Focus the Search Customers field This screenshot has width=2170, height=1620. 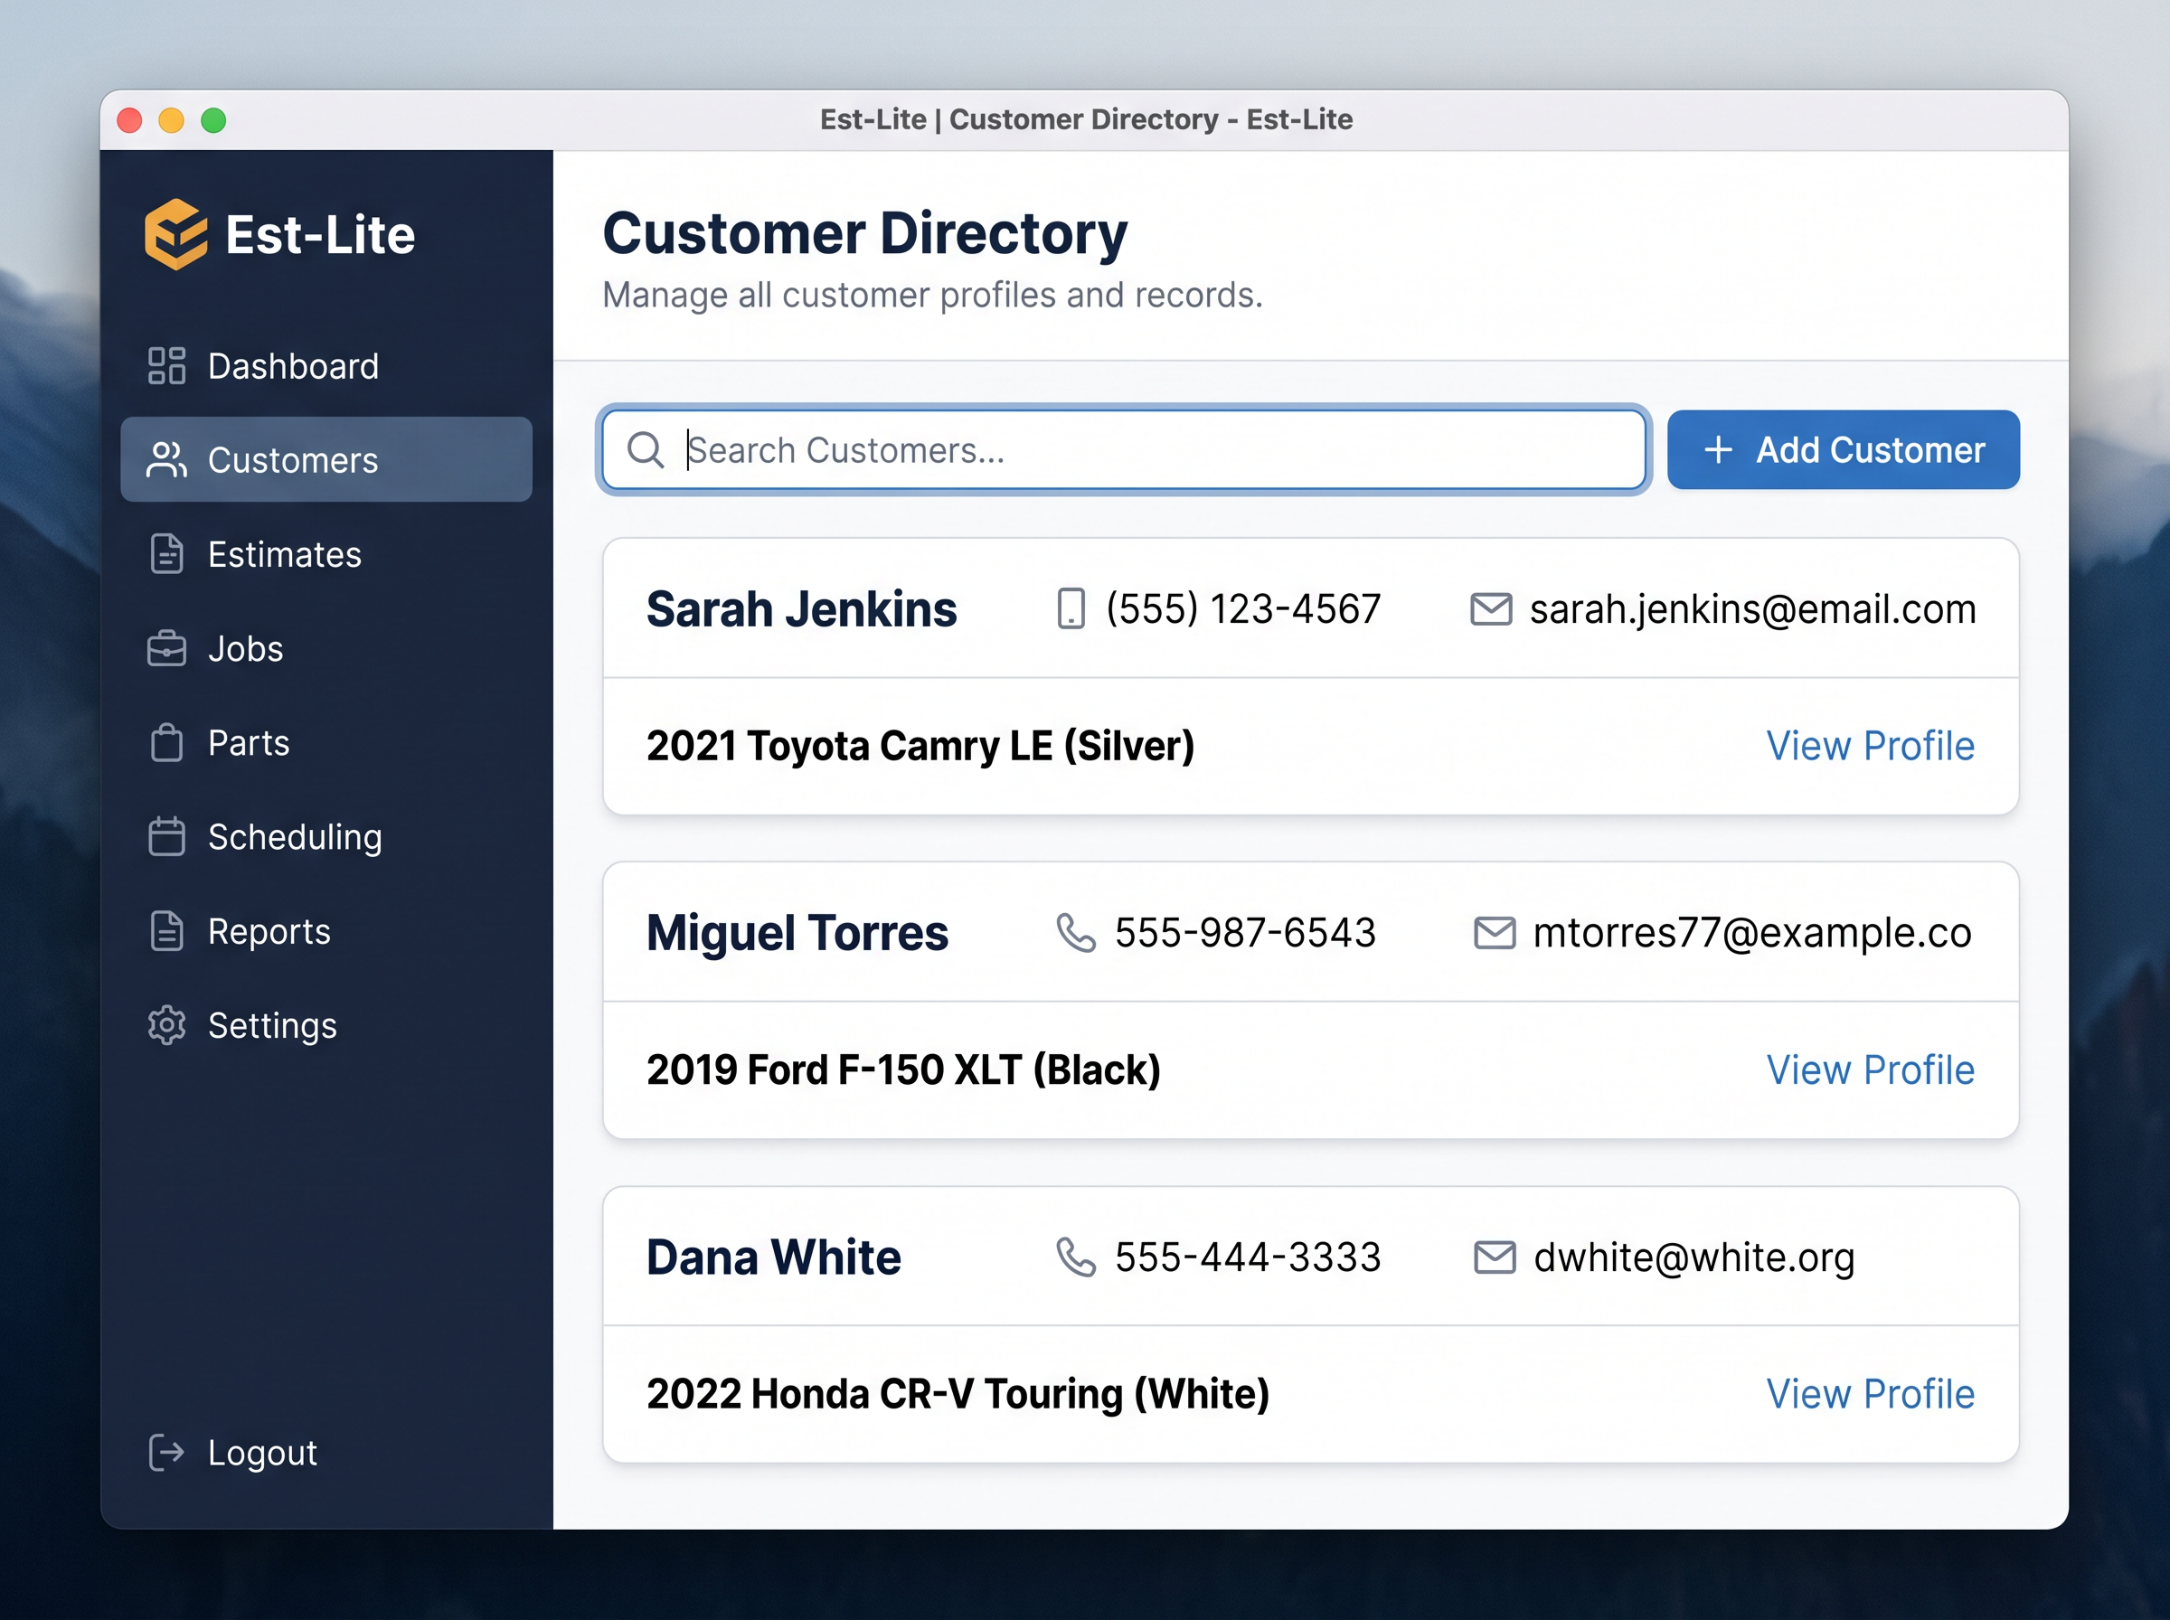click(x=1124, y=450)
